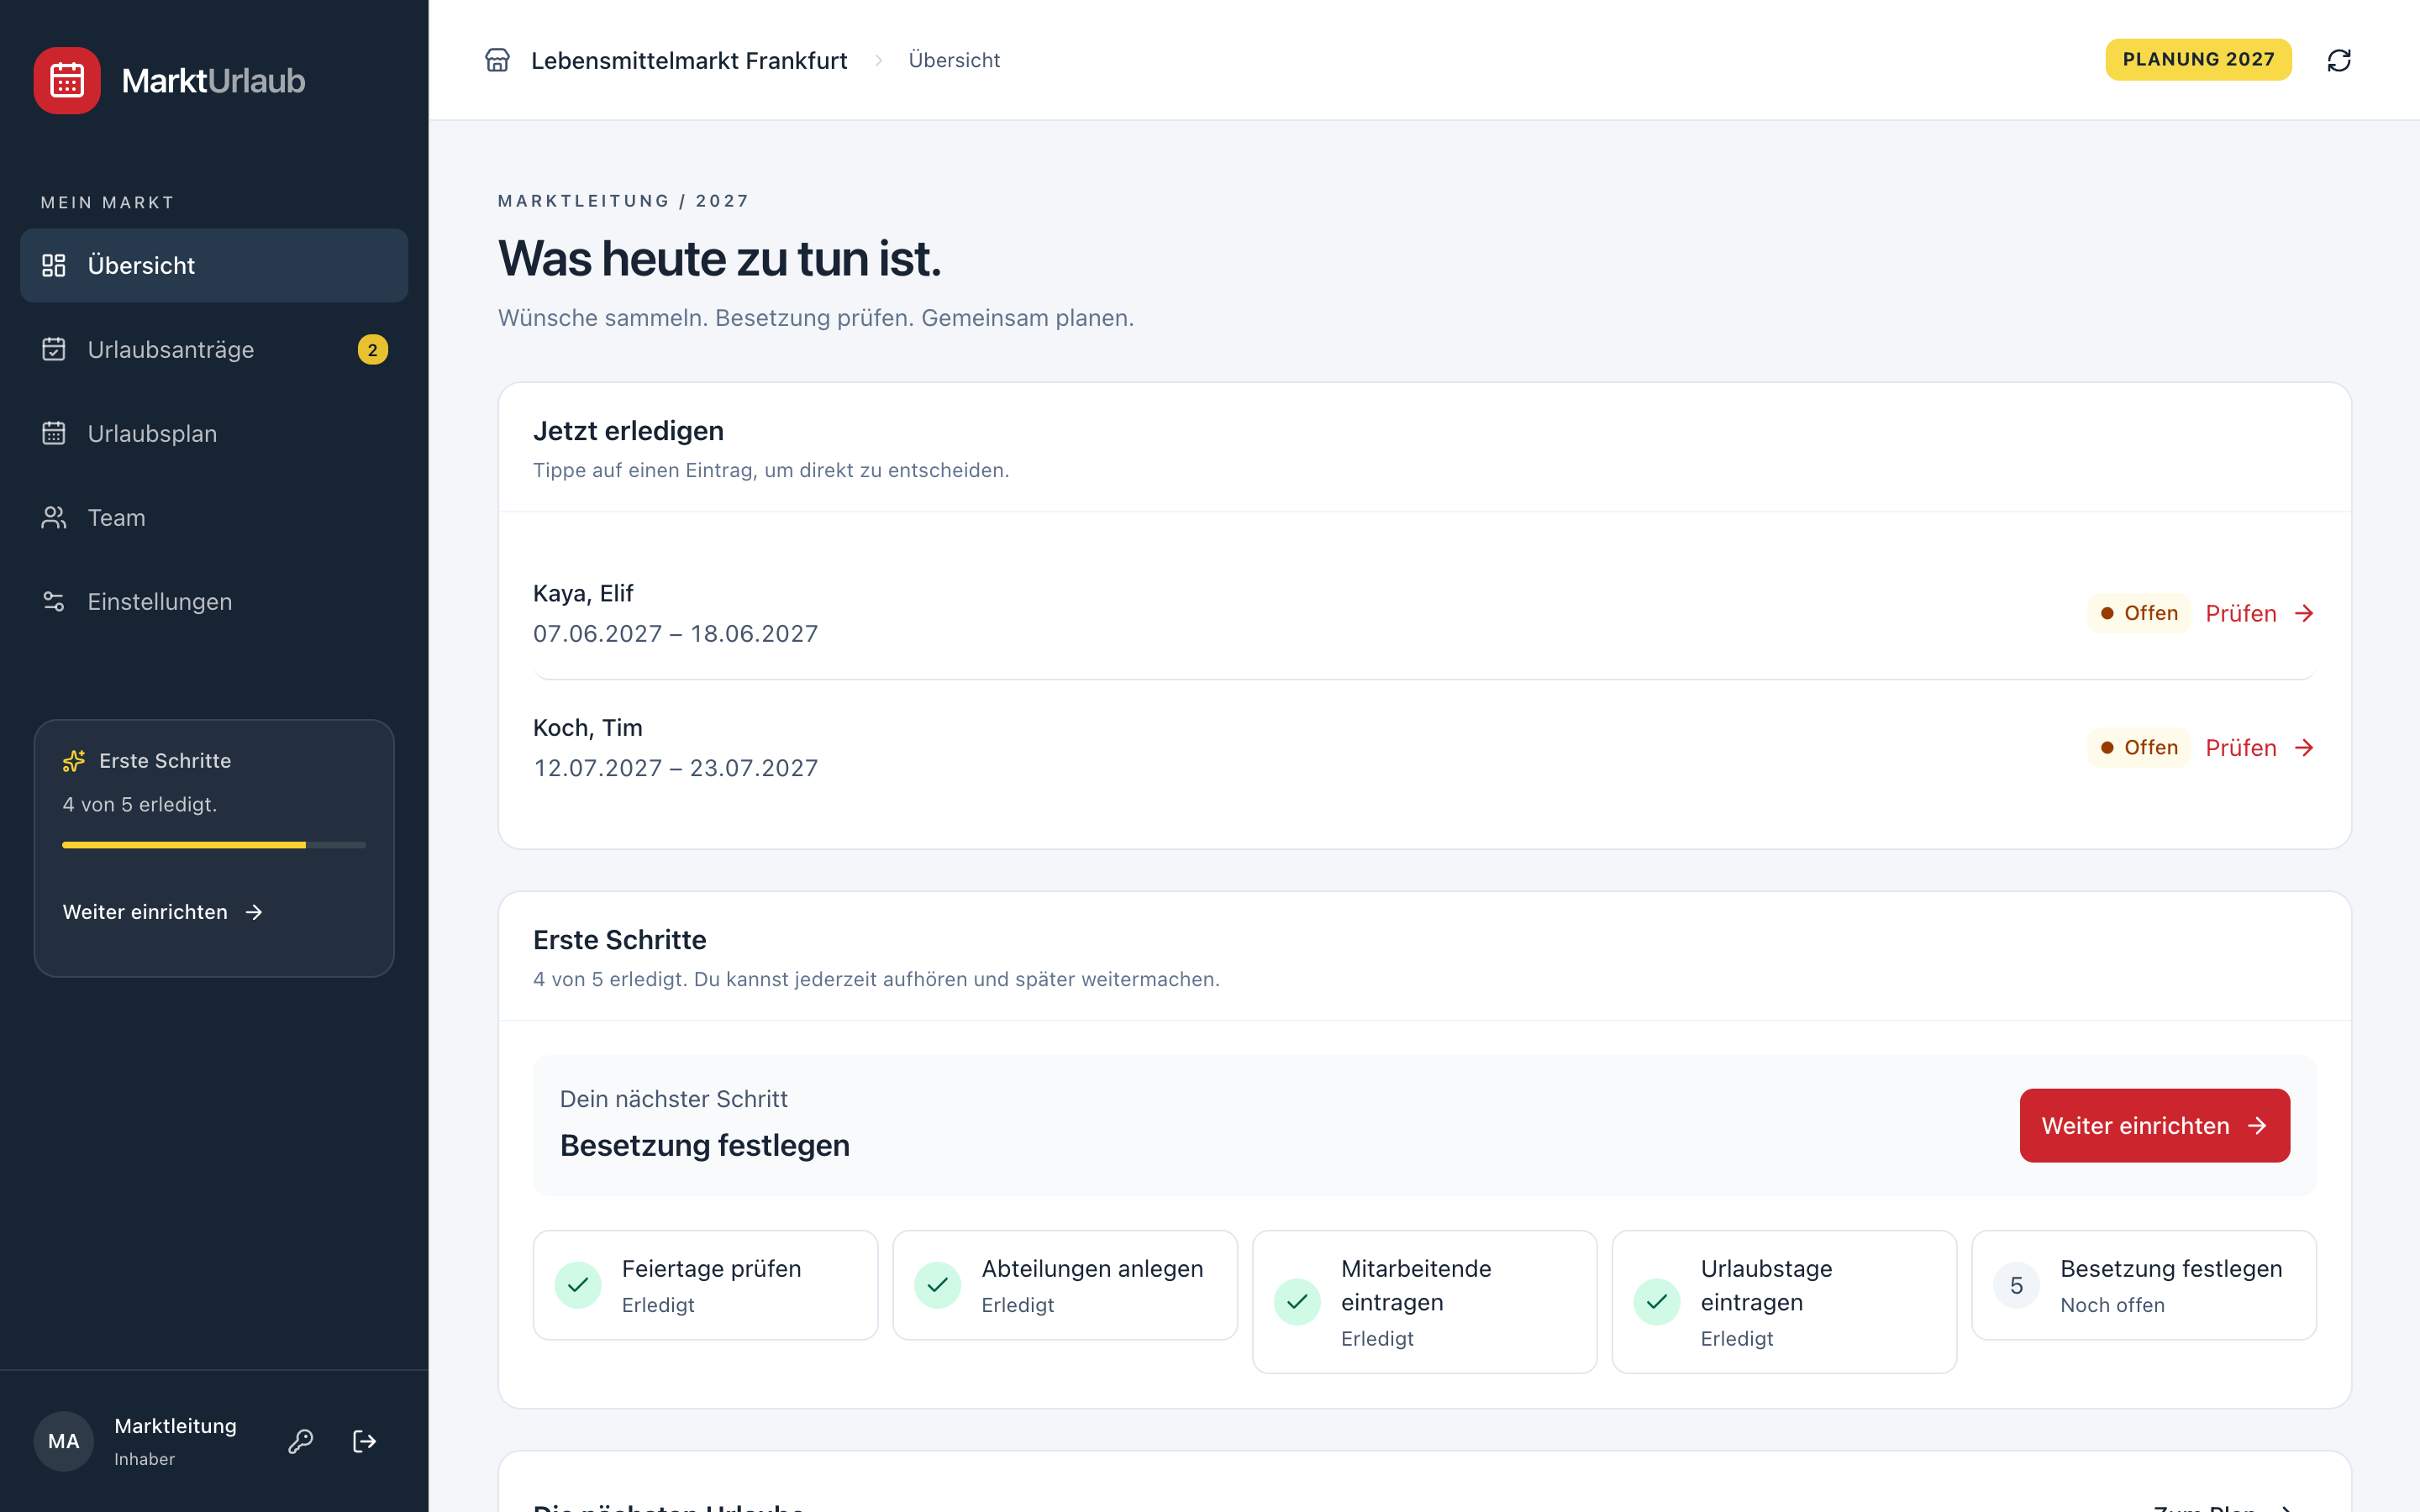Go to Urlaubsplan in the sidebar
Image resolution: width=2420 pixels, height=1512 pixels.
(x=214, y=433)
